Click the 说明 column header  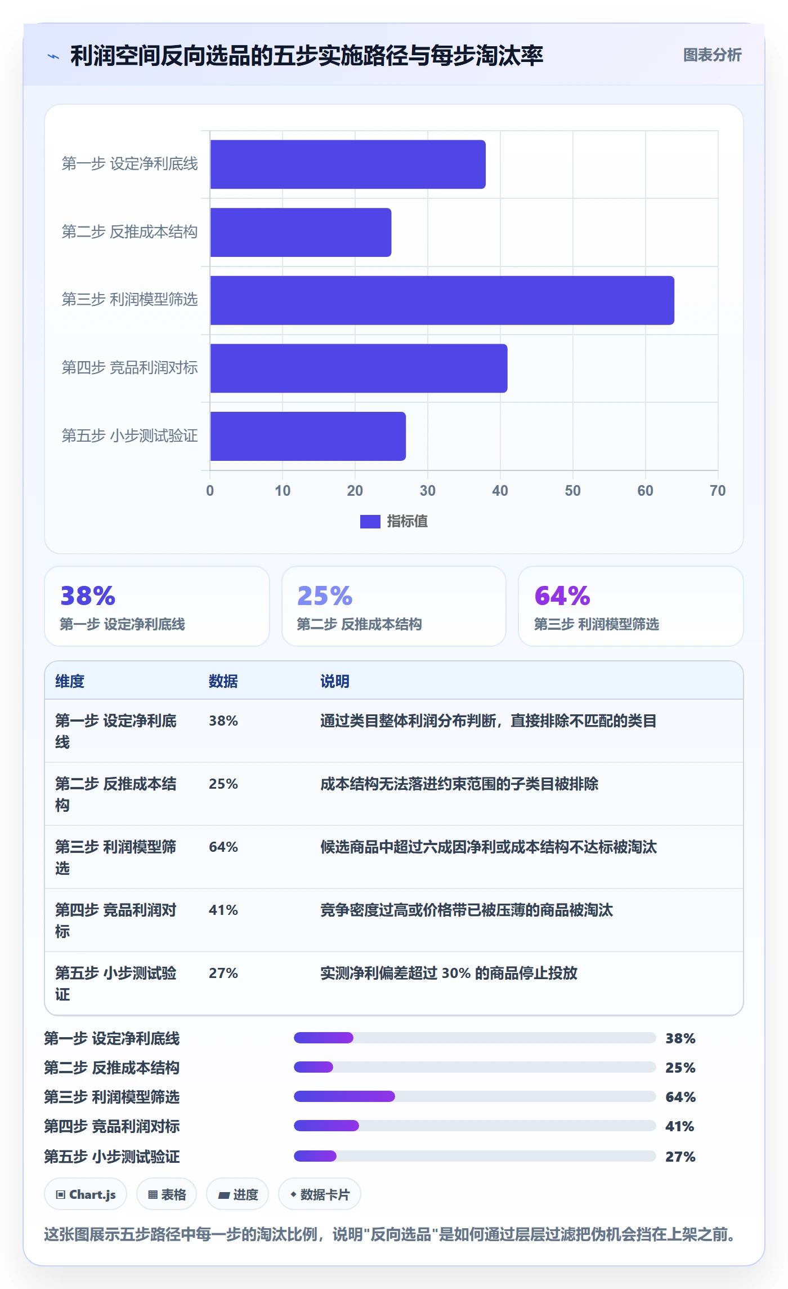tap(335, 681)
